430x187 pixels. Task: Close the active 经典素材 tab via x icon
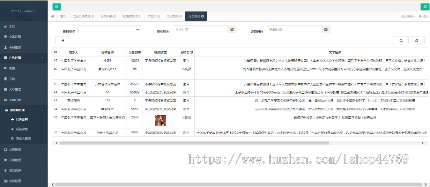point(202,16)
